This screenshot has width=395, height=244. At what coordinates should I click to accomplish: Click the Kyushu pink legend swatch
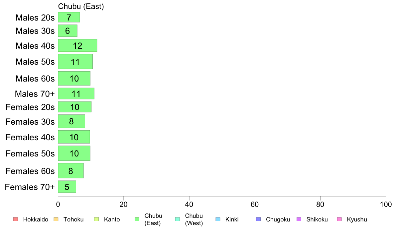pos(339,219)
